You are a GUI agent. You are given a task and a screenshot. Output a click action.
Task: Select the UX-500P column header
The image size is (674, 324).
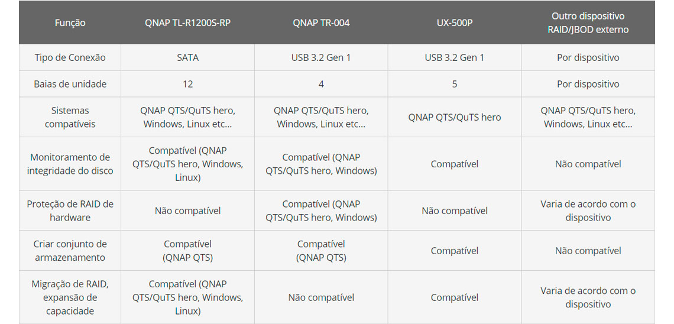(x=454, y=23)
